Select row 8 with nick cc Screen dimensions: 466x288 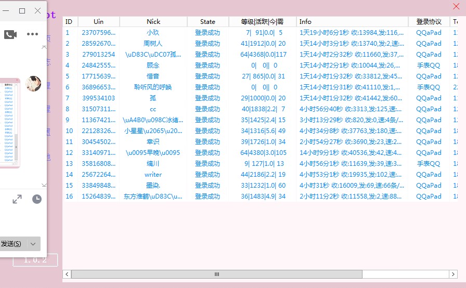(x=153, y=109)
